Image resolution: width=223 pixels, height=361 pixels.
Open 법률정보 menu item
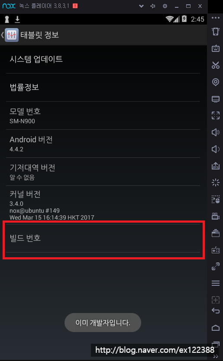click(103, 87)
